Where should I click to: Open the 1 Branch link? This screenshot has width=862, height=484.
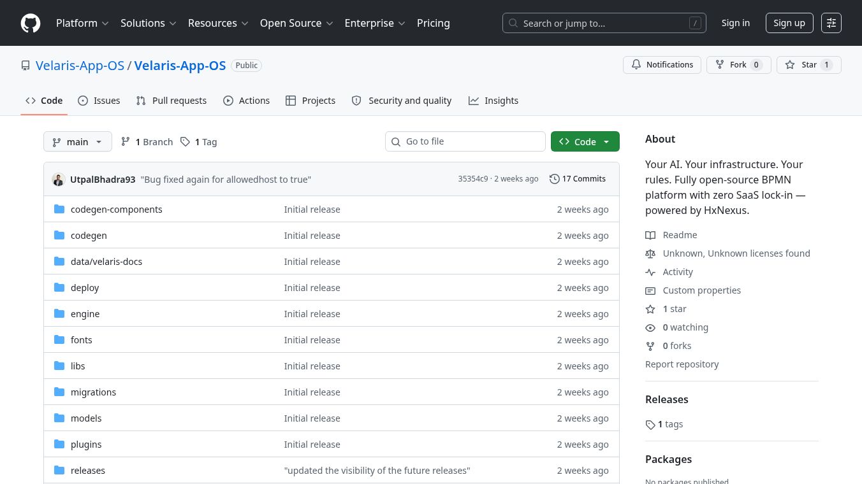(x=147, y=141)
